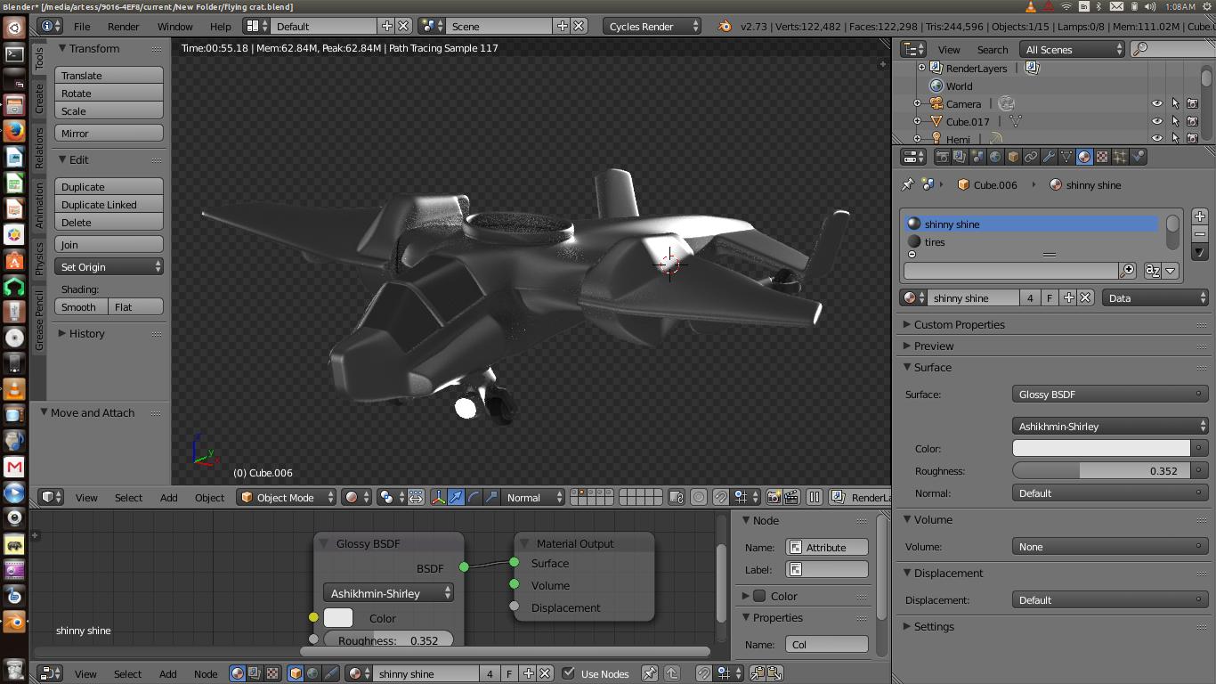Expand the Settings panel
1216x684 pixels.
click(933, 626)
